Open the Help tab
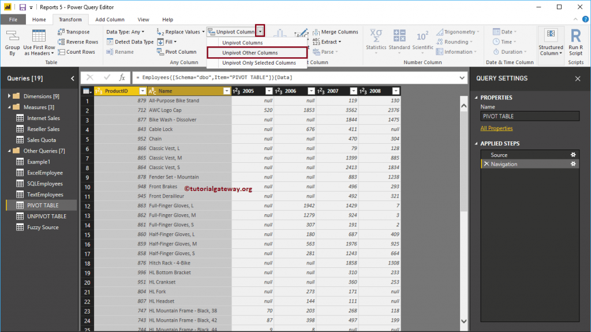The height and width of the screenshot is (332, 591). 168,20
